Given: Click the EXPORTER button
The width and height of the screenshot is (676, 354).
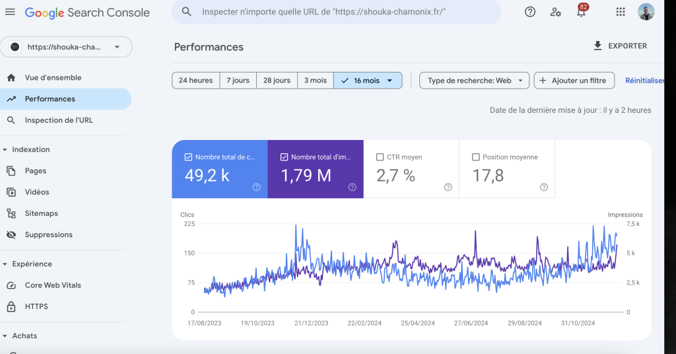Looking at the screenshot, I should coord(620,46).
